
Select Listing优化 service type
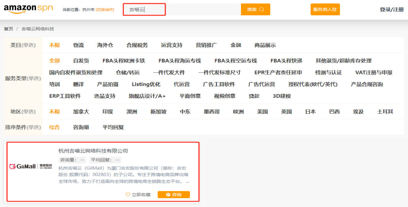click(x=146, y=84)
